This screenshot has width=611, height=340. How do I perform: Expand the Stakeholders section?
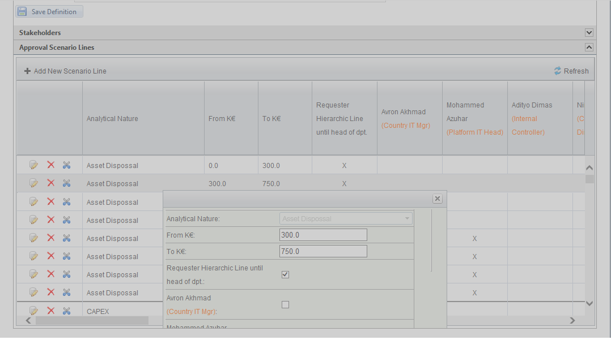tap(589, 33)
